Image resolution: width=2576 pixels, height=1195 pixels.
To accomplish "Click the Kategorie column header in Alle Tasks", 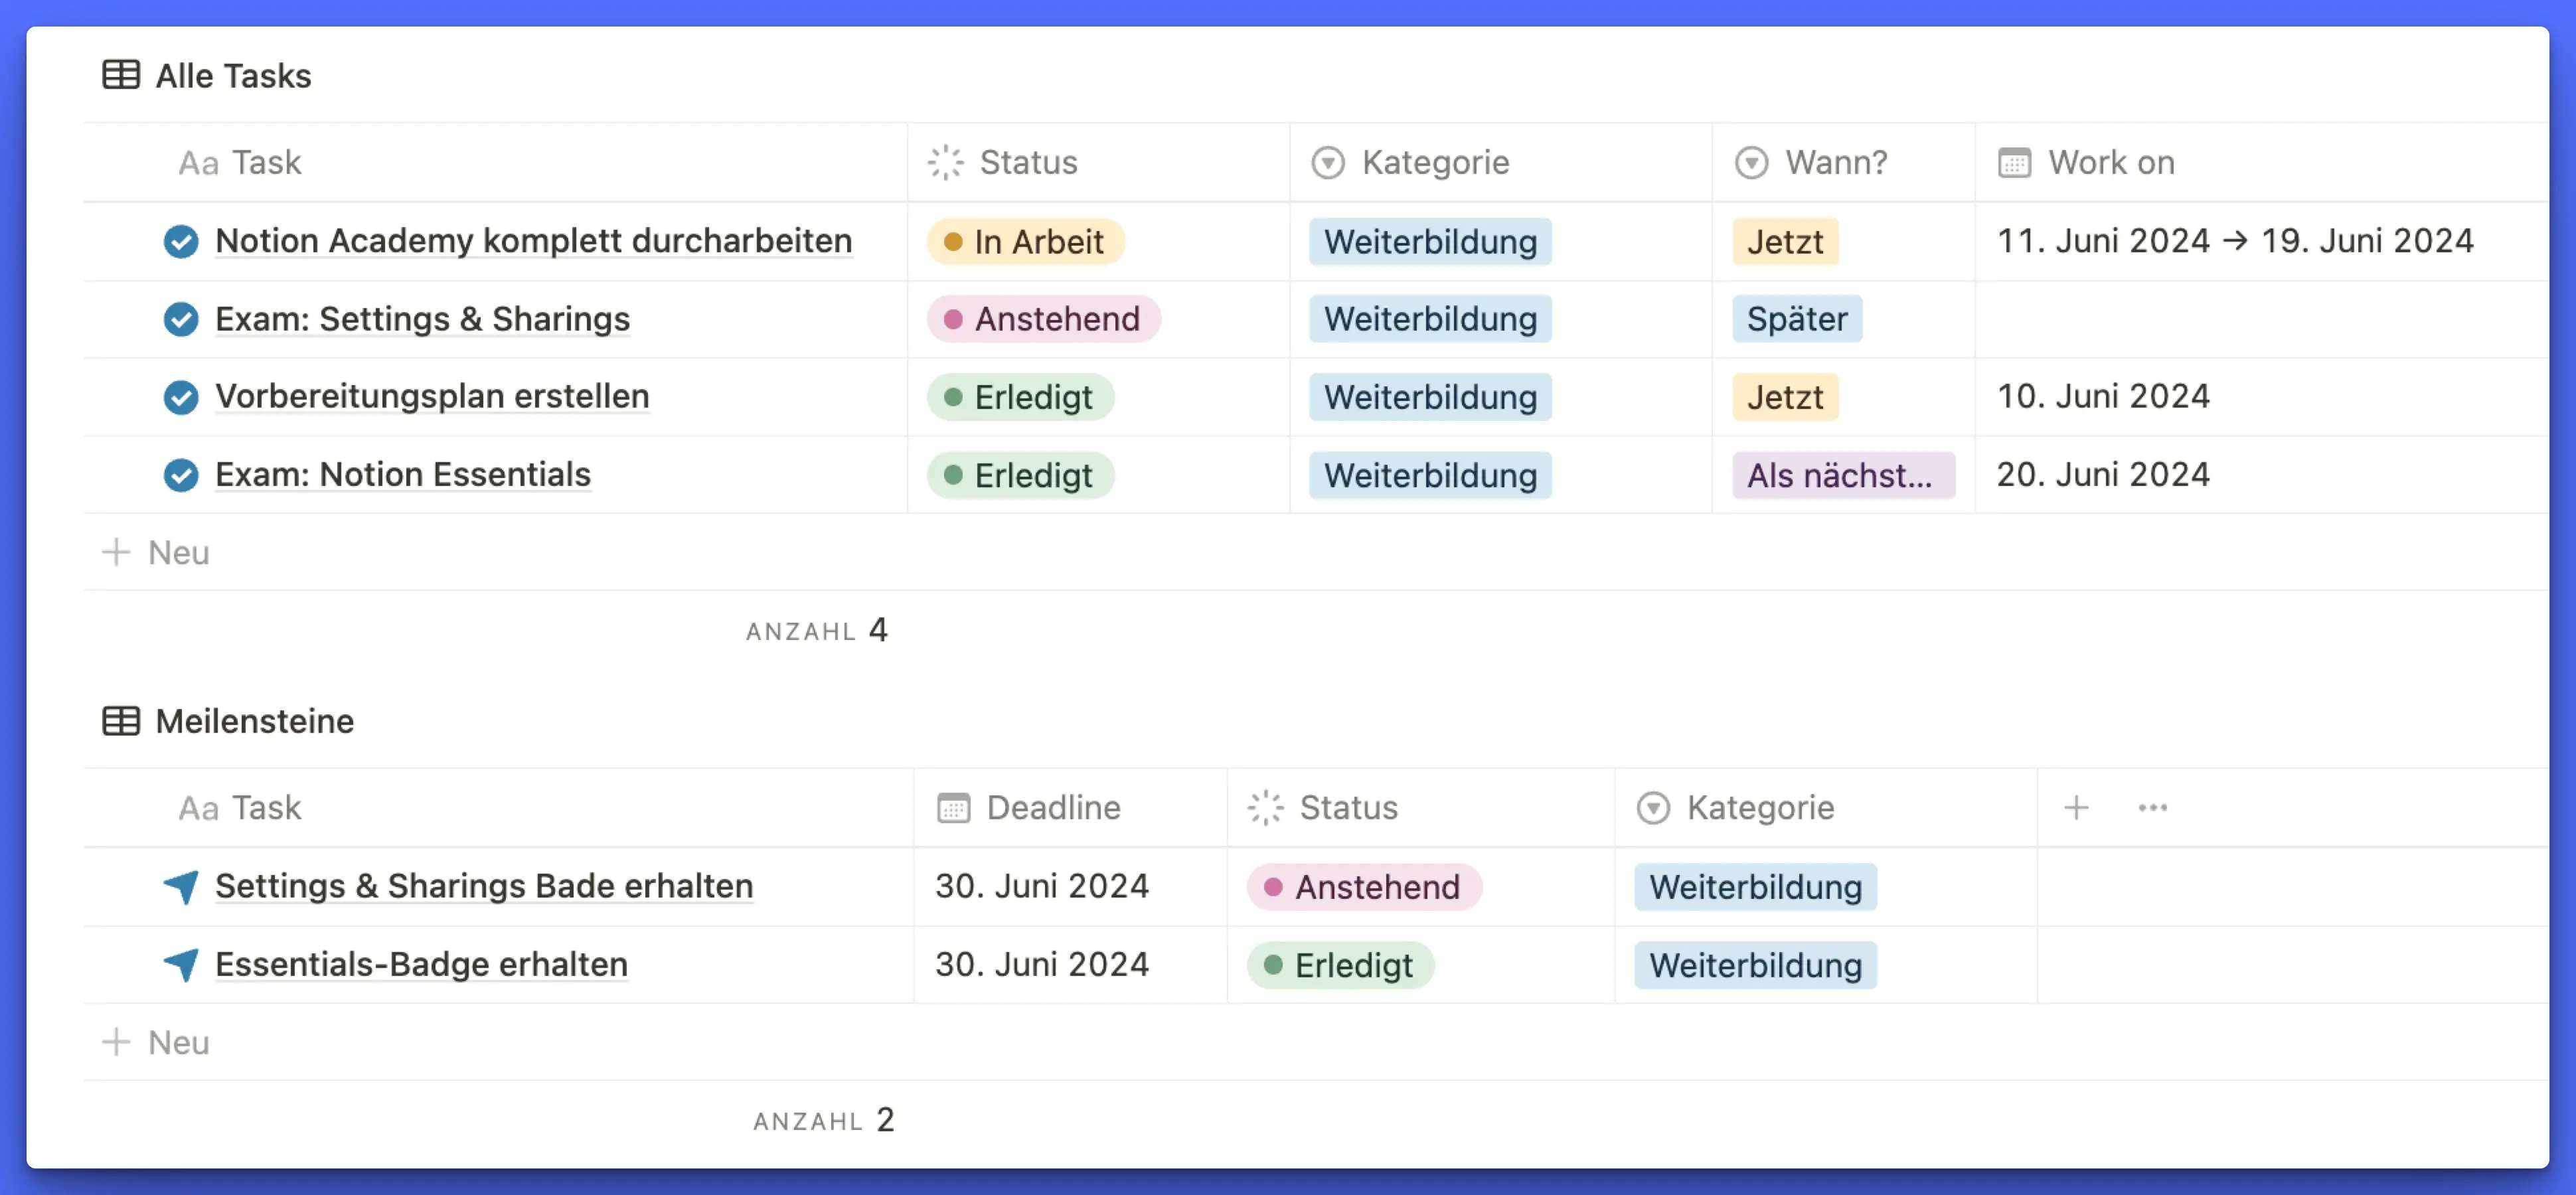I will 1434,162.
